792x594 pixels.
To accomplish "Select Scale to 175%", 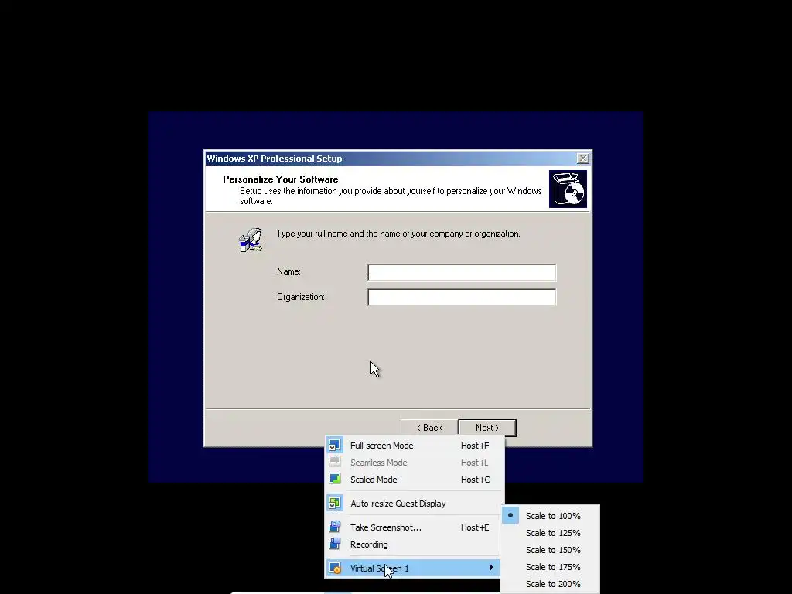I will pyautogui.click(x=551, y=567).
